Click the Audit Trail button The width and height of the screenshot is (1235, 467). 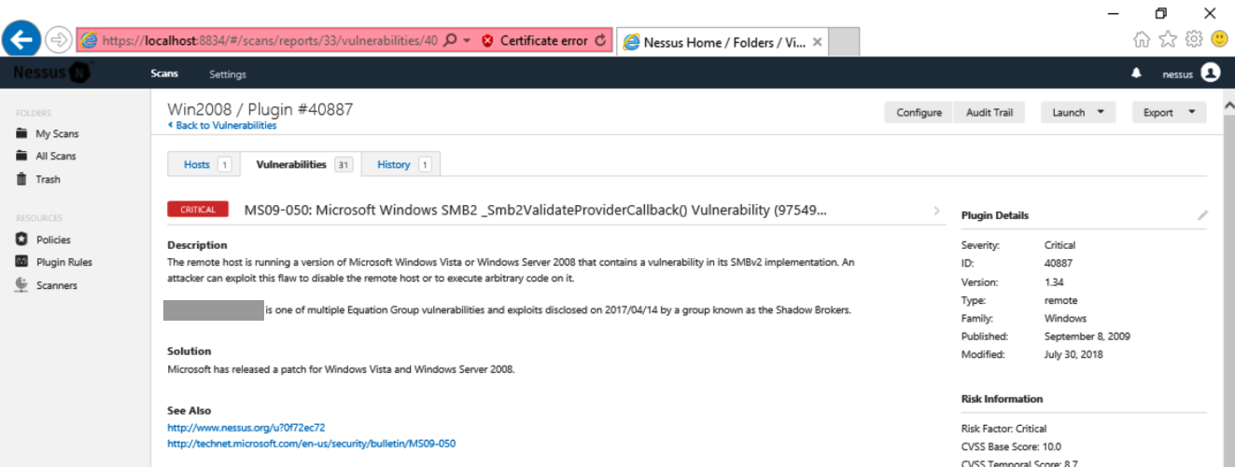click(x=989, y=112)
